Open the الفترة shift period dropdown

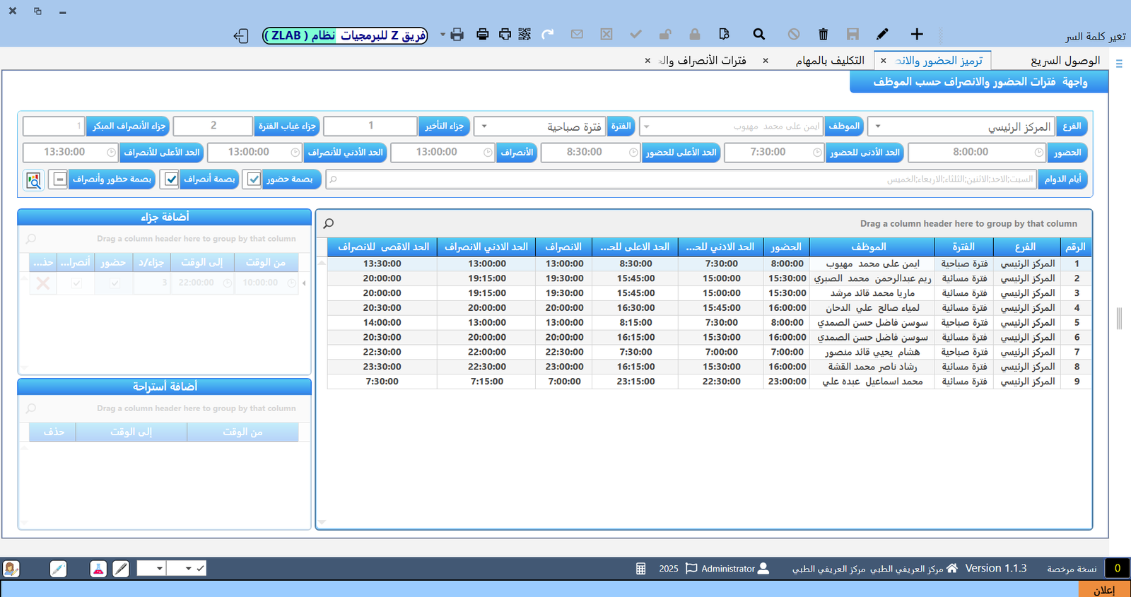pos(484,126)
